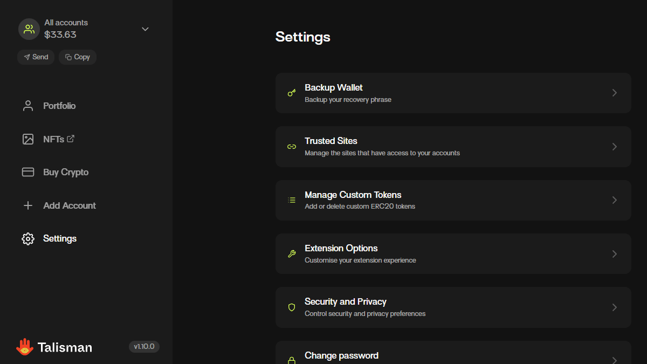The image size is (647, 364).
Task: Open the Buy Crypto menu item
Action: [55, 172]
